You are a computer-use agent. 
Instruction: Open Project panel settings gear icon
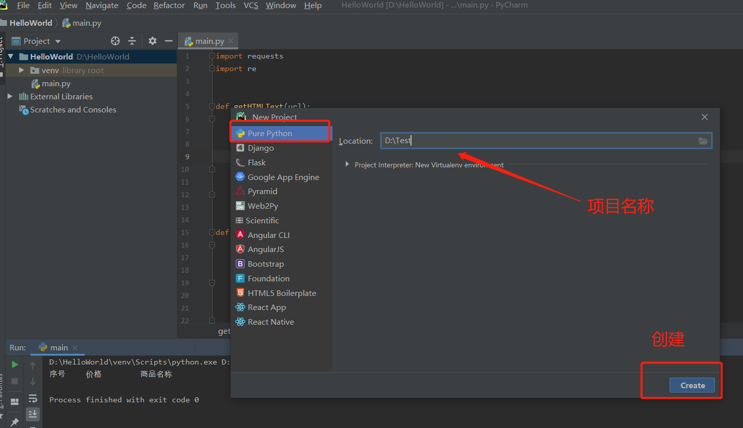(152, 41)
